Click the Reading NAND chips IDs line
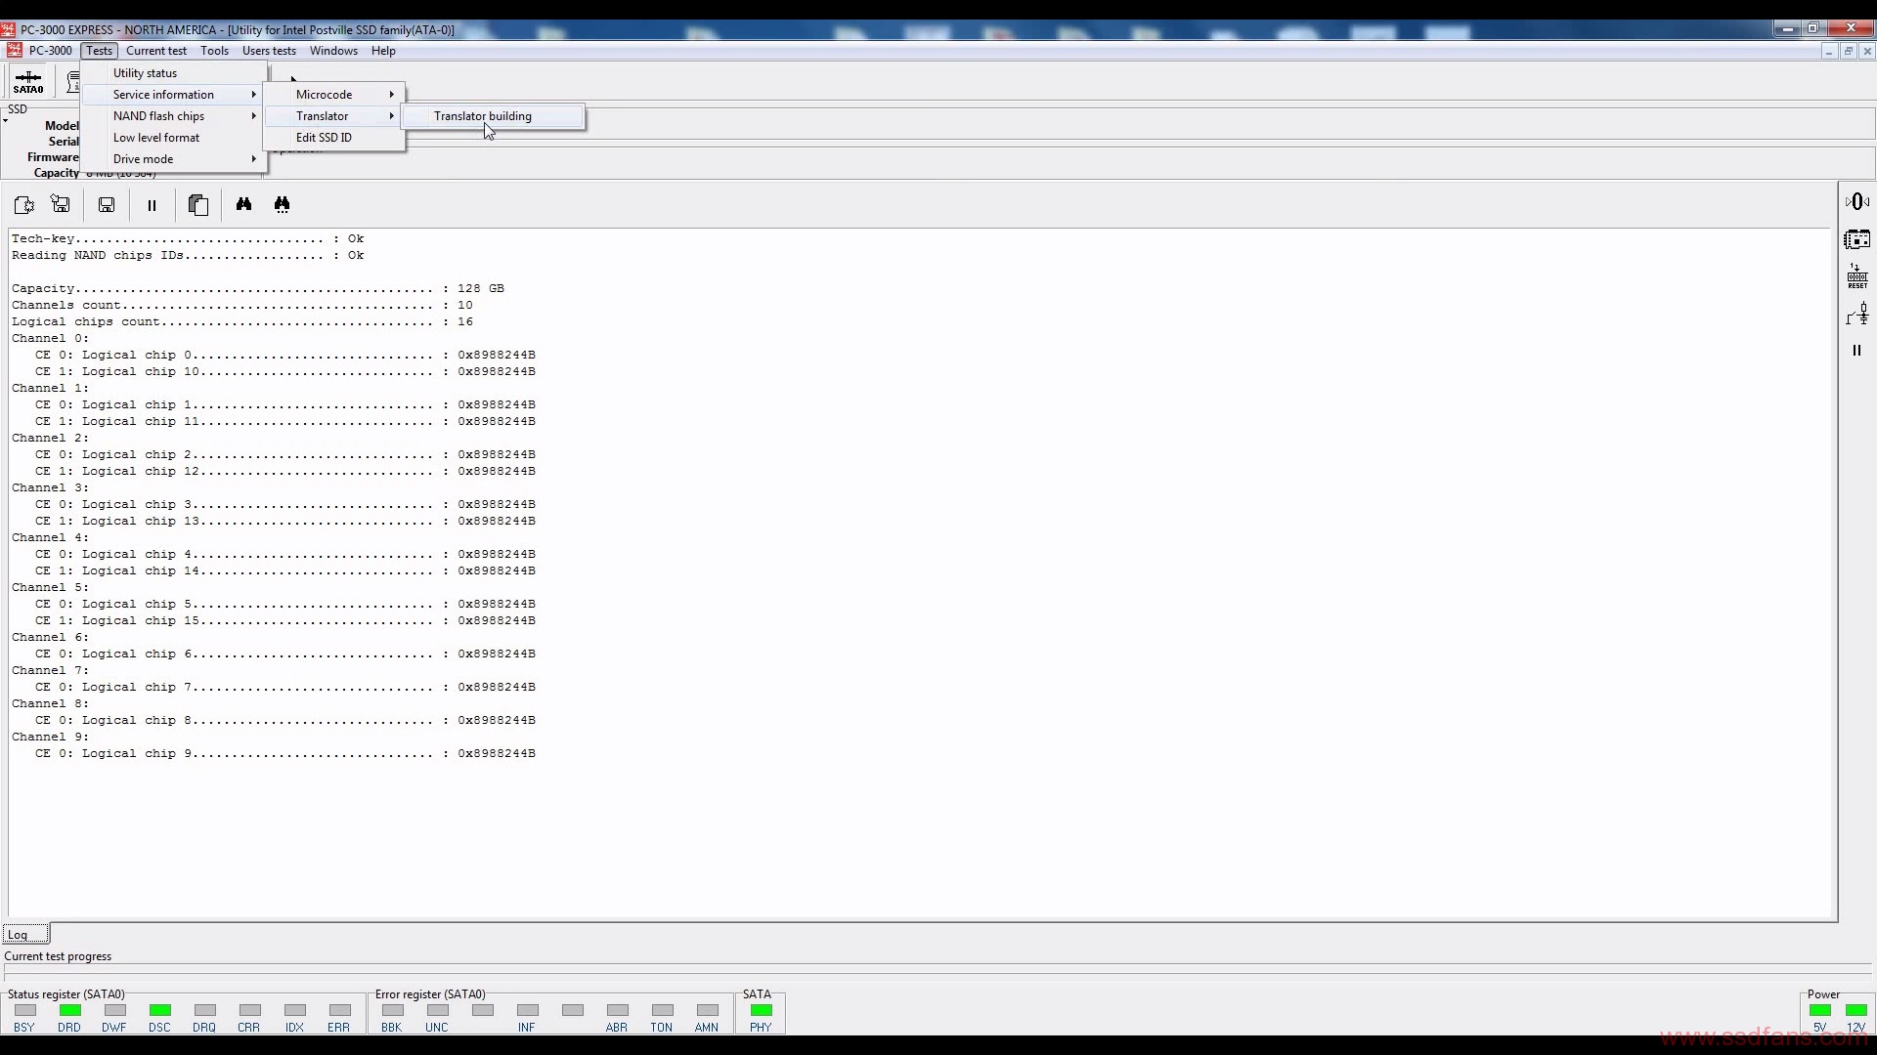 [188, 255]
